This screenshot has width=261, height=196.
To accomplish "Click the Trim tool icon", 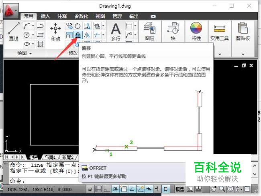I will click(x=97, y=35).
